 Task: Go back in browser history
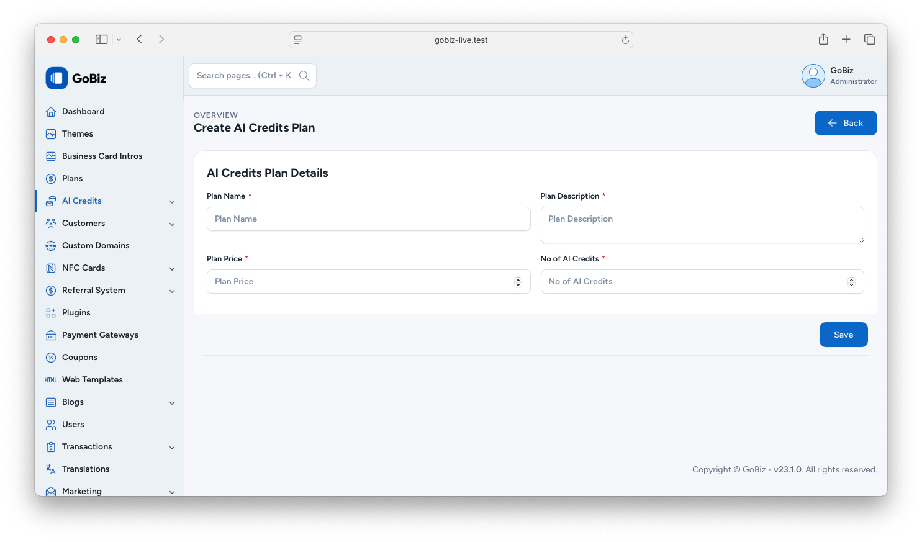(x=140, y=39)
